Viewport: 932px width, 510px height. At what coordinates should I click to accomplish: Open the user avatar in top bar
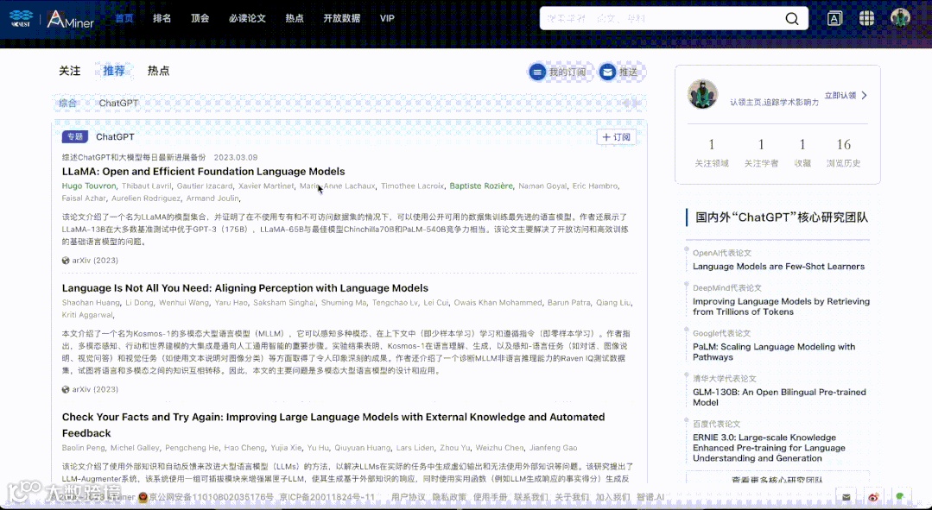[900, 17]
